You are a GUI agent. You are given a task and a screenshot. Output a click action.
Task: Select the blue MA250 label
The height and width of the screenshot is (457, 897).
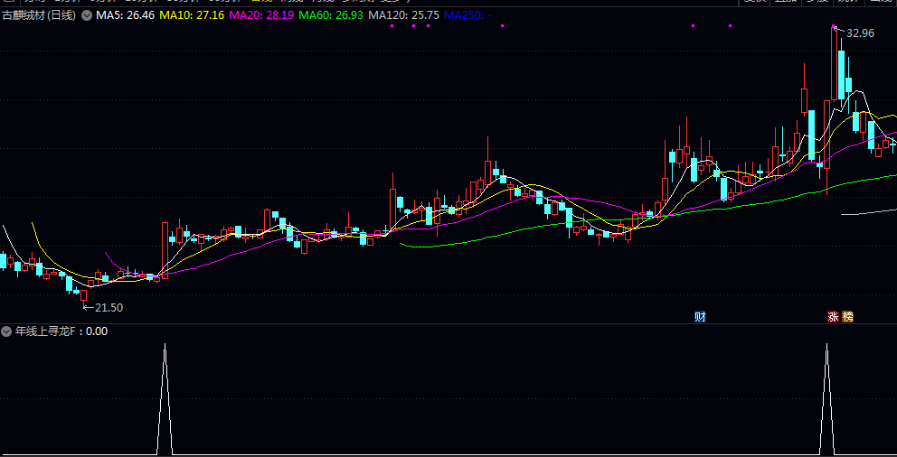pos(467,15)
